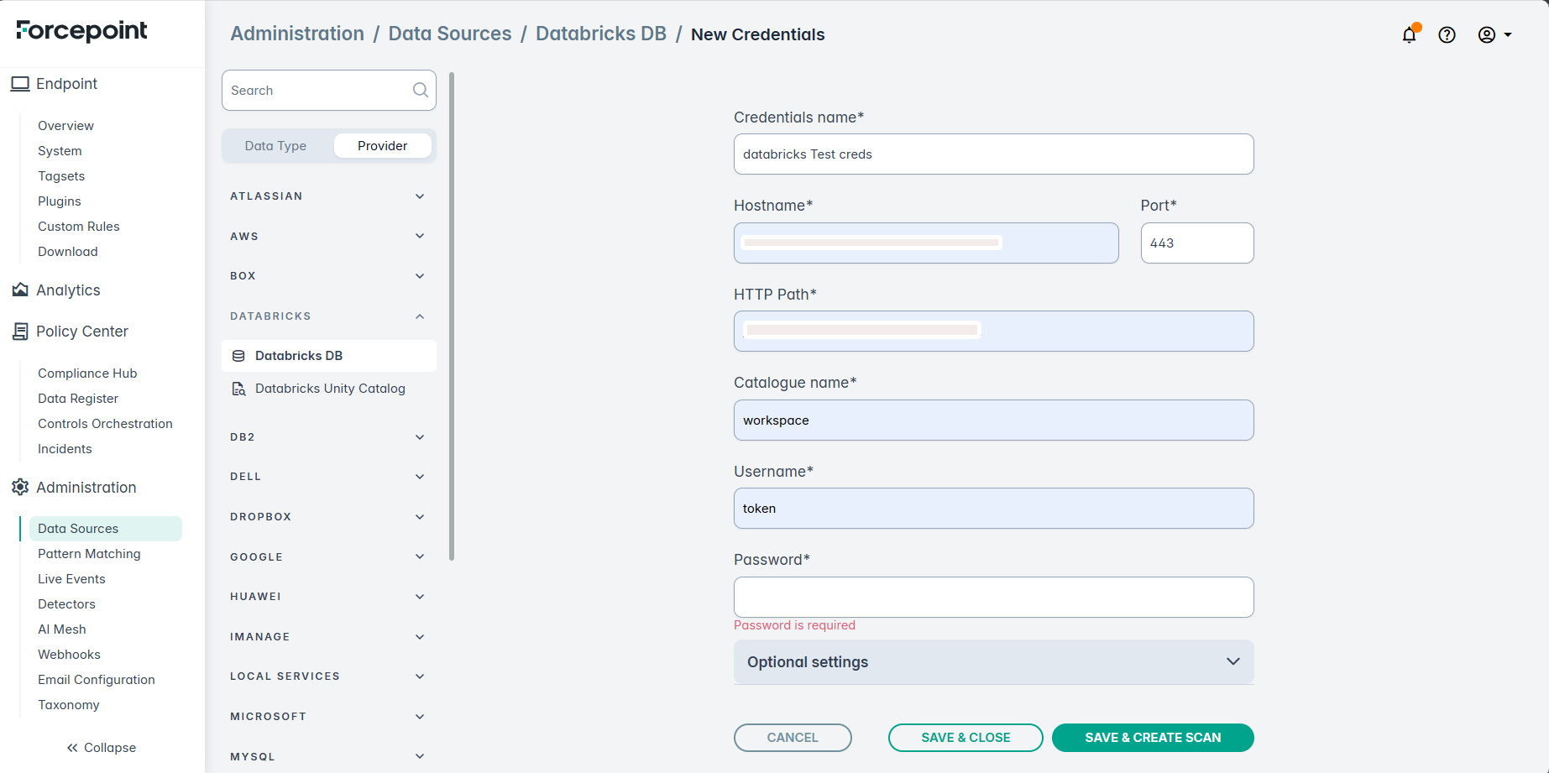Expand the Optional settings section
This screenshot has height=773, width=1549.
coord(993,662)
